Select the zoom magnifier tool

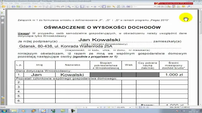point(69,7)
